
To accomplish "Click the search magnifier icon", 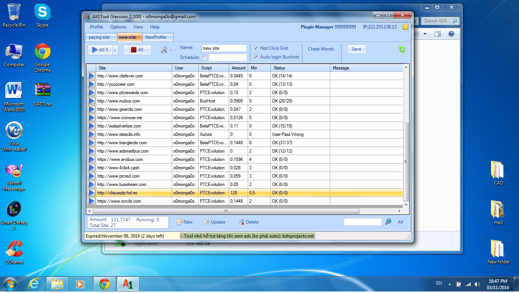I will pos(388,222).
